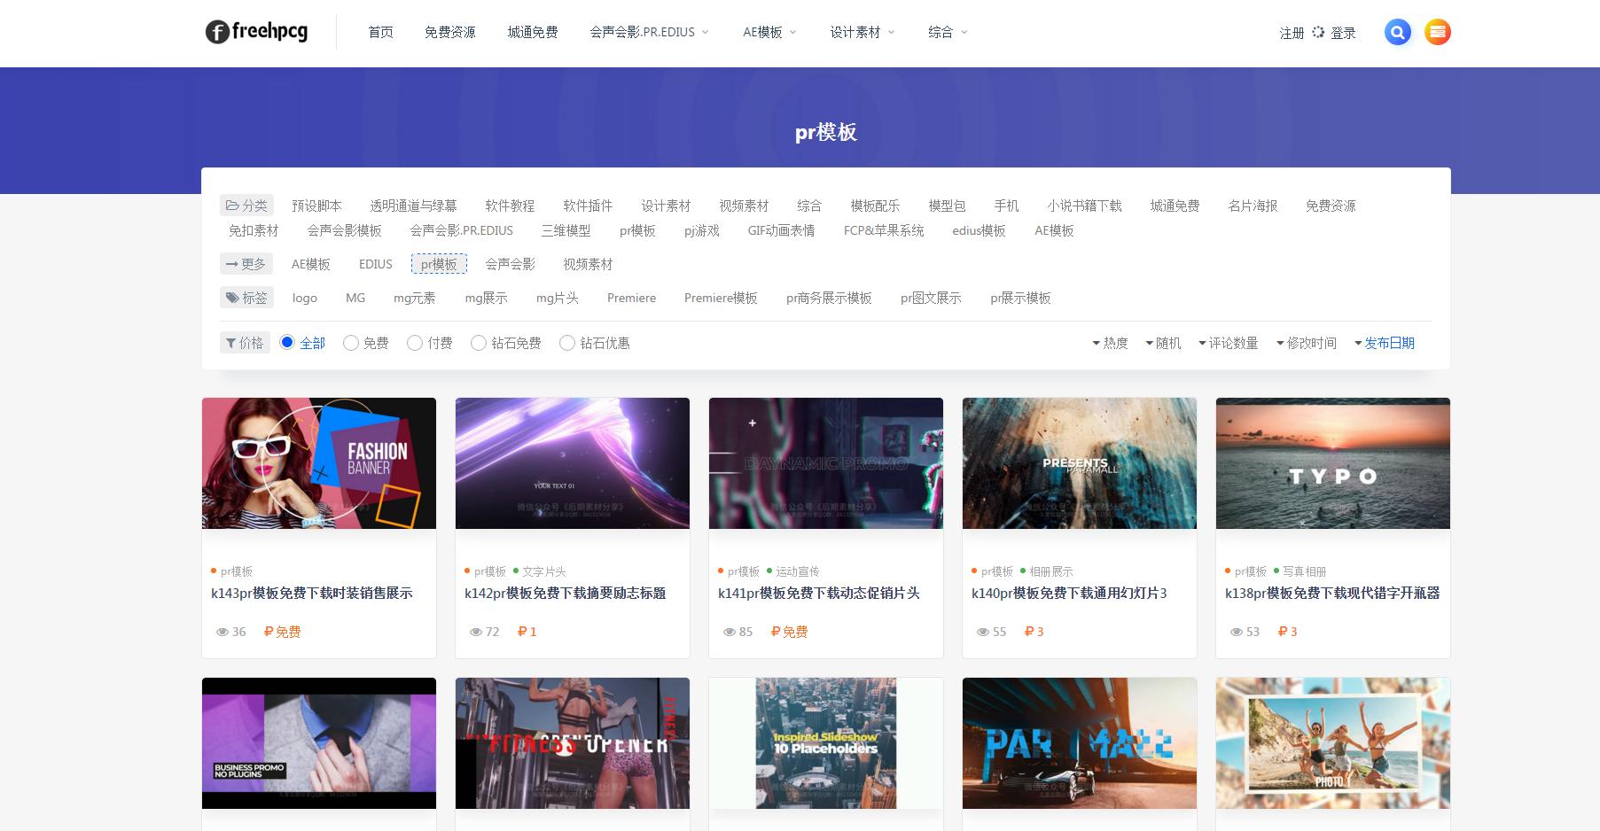Select the 免费 price filter option
This screenshot has height=831, width=1600.
point(351,342)
